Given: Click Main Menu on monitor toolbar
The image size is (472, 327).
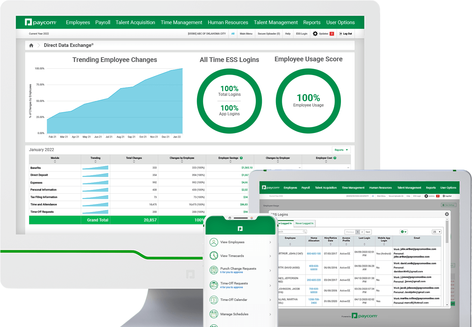Looking at the screenshot, I should pyautogui.click(x=246, y=34).
